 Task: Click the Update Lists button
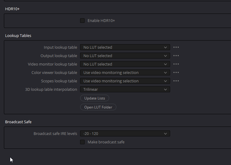coord(94,98)
